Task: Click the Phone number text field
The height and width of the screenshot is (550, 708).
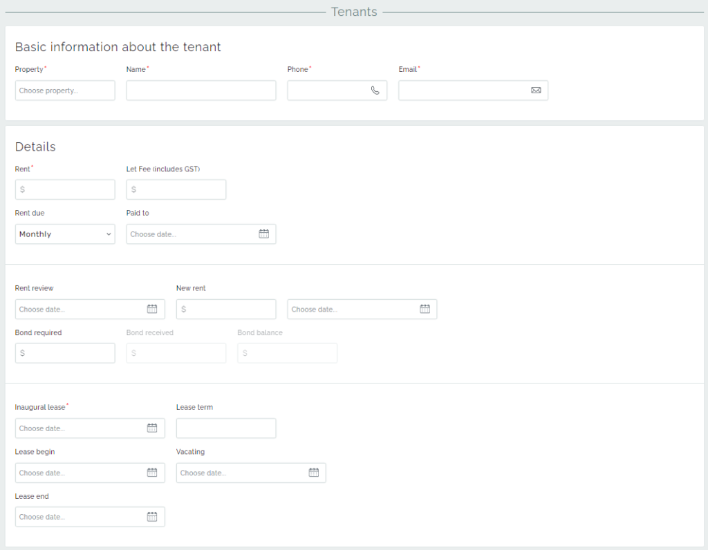Action: click(x=328, y=91)
